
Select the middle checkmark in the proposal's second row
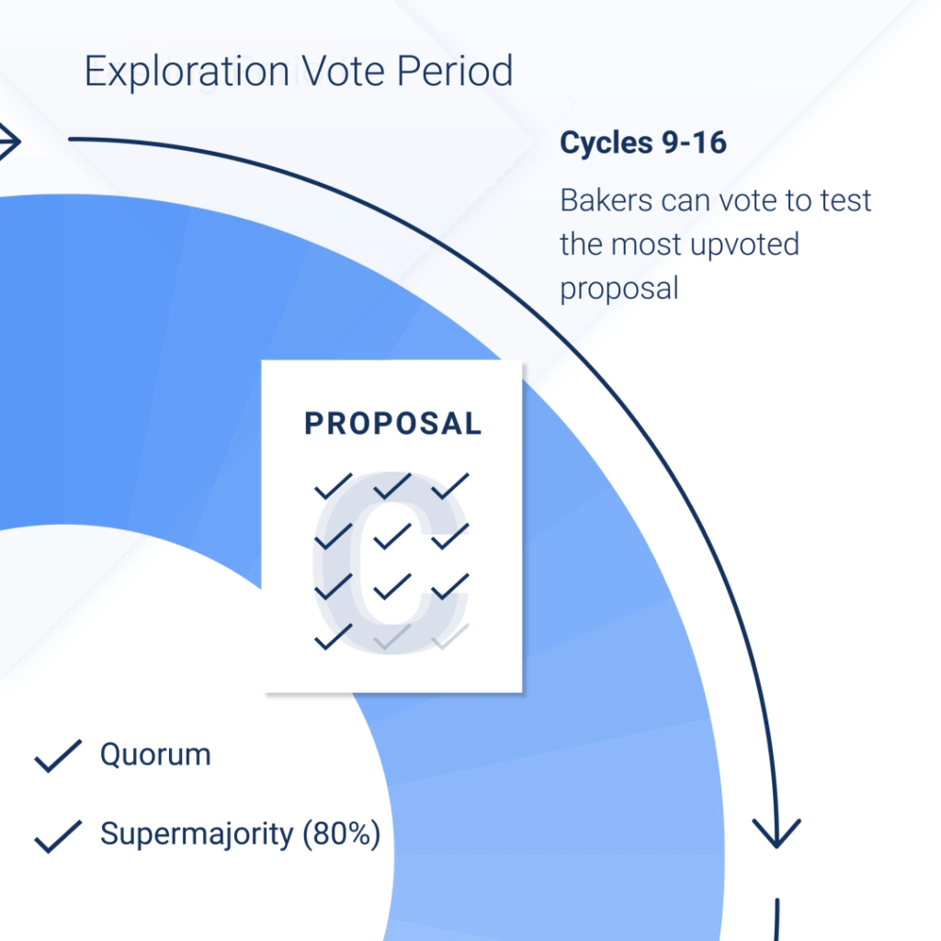(392, 536)
